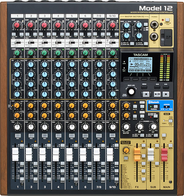Grab the orange FX fader
Screen dimensions: 184x196
(137, 155)
